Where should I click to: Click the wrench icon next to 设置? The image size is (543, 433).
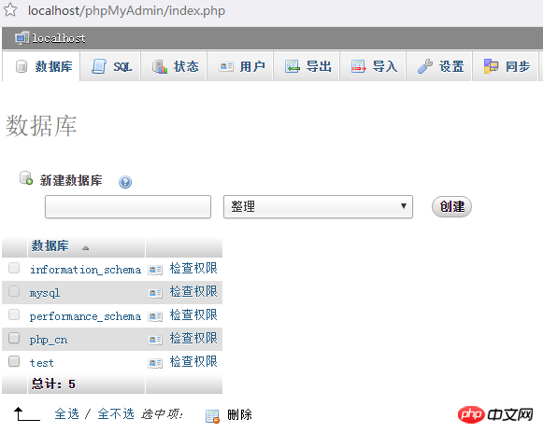coord(425,66)
